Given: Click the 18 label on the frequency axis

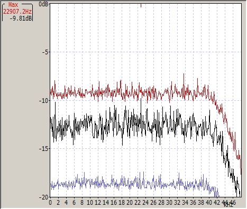Looking at the screenshot, I should pyautogui.click(x=122, y=203).
